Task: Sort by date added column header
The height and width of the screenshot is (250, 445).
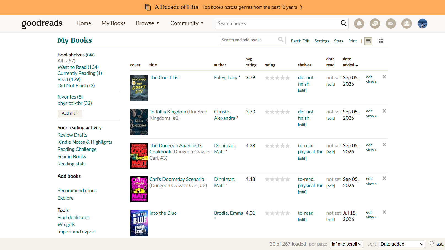Action: 350,62
